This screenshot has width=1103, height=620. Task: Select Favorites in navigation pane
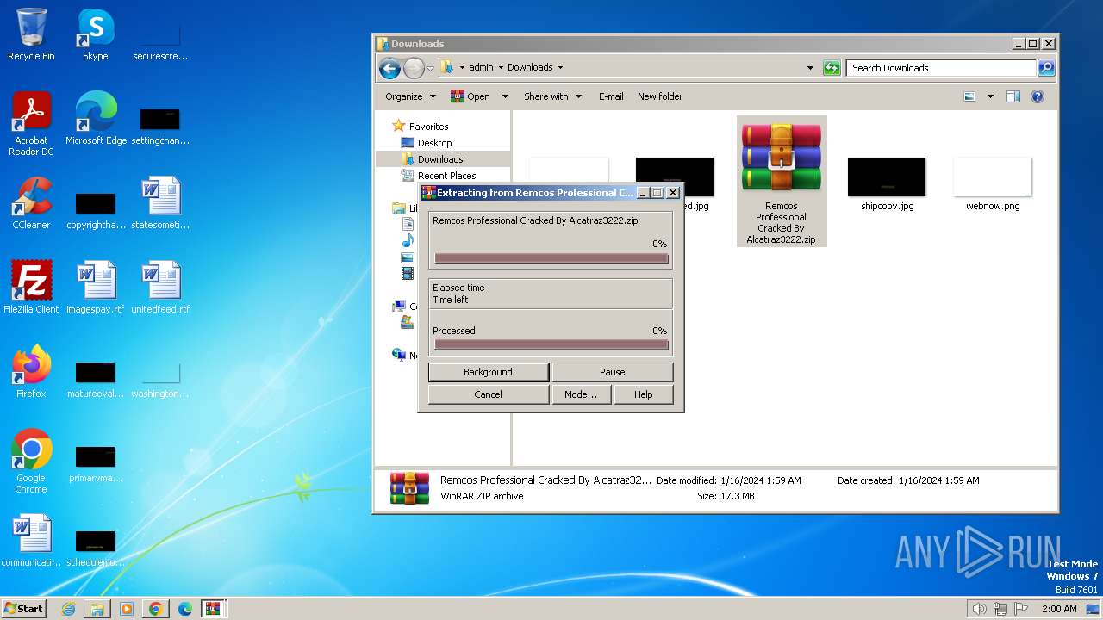[428, 127]
